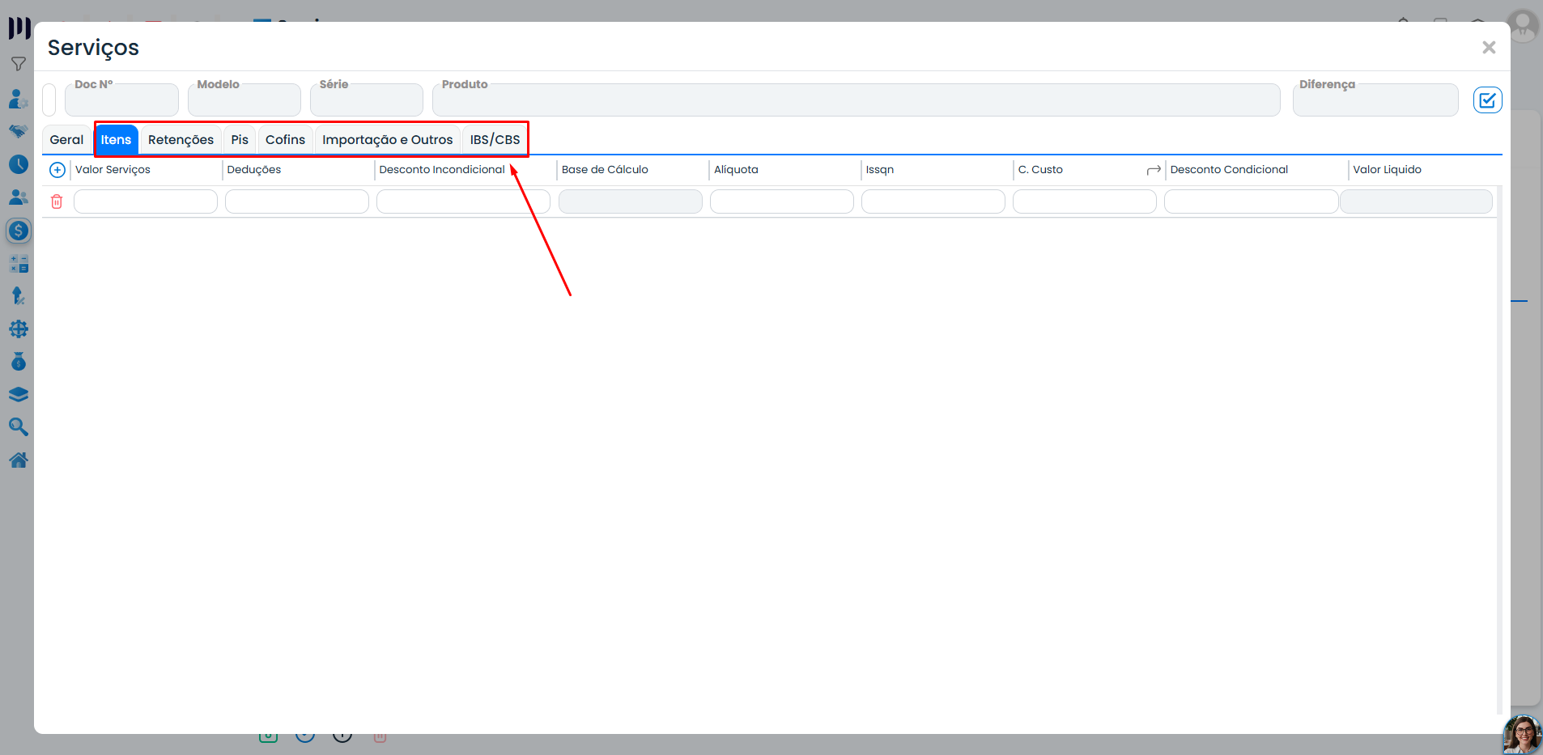Click the Doc Nº field

(x=121, y=100)
